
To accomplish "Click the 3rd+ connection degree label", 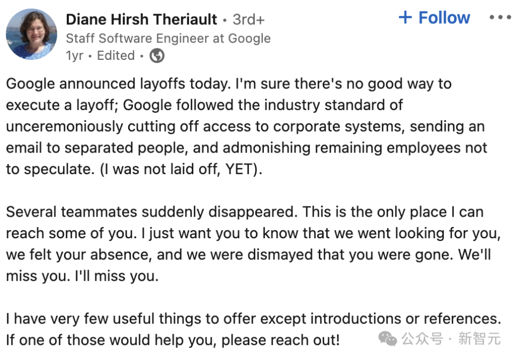I will tap(249, 19).
